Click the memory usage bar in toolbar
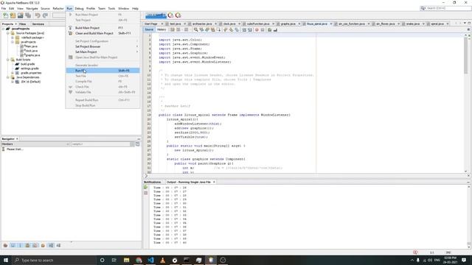 coord(156,15)
